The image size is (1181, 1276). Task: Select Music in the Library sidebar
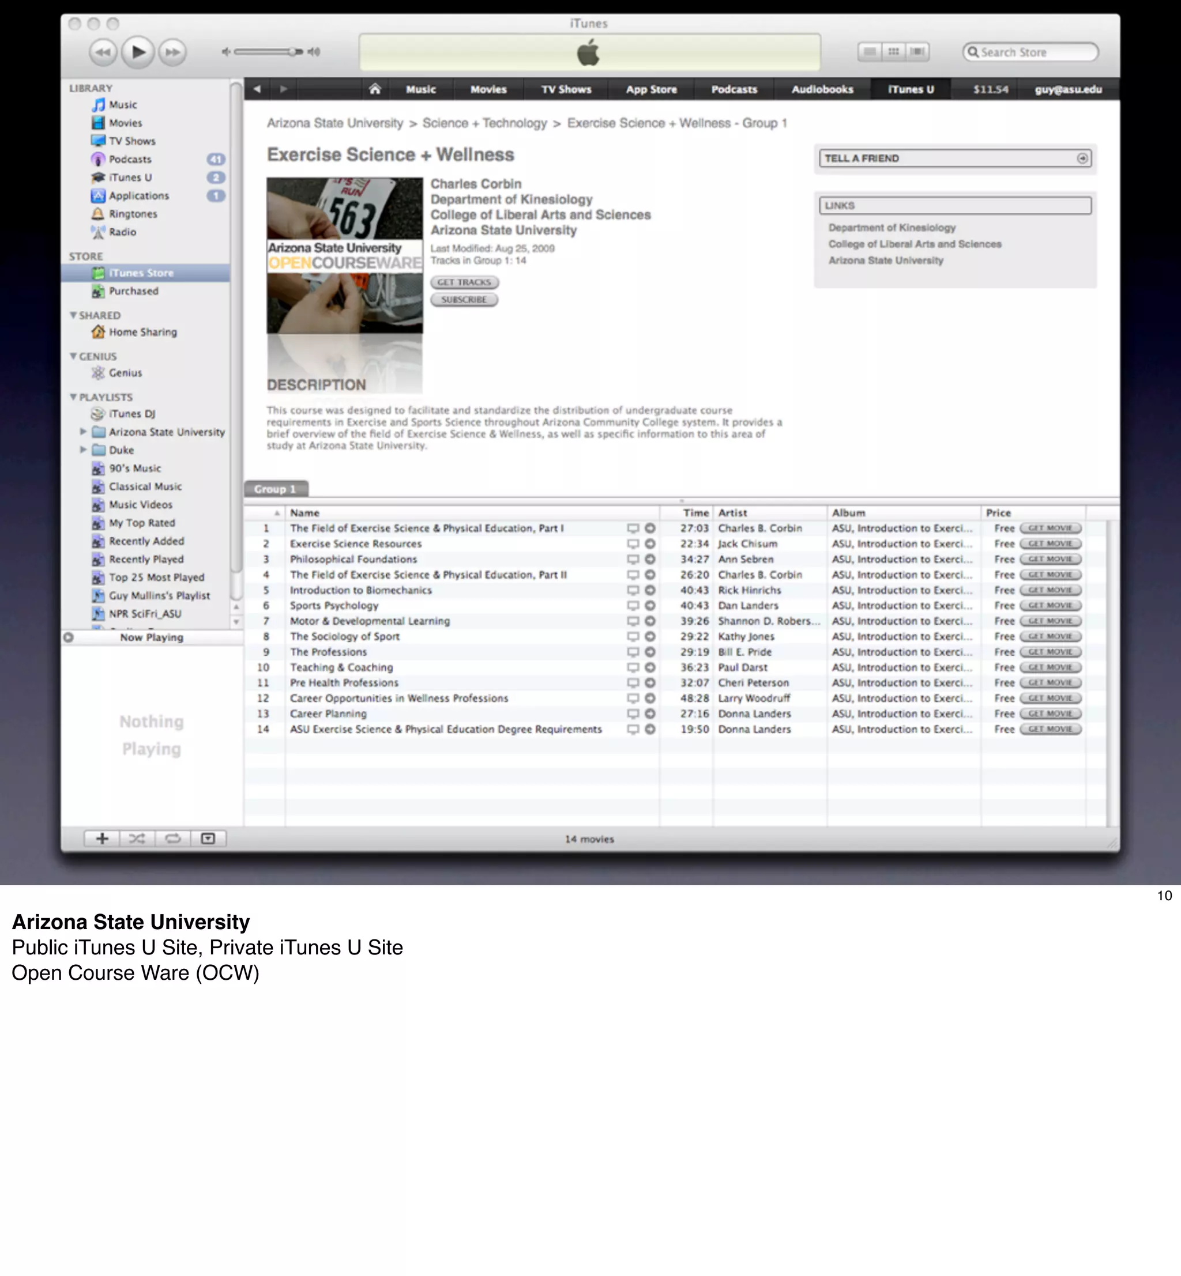(x=123, y=105)
